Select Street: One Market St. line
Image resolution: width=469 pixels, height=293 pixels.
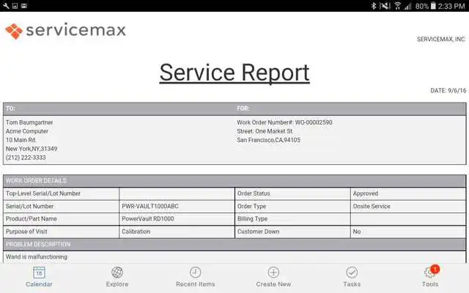pos(265,131)
